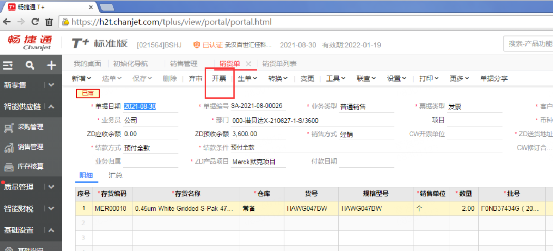Open the 生单 dropdown
Viewport: 553px width, 251px height.
[247, 78]
